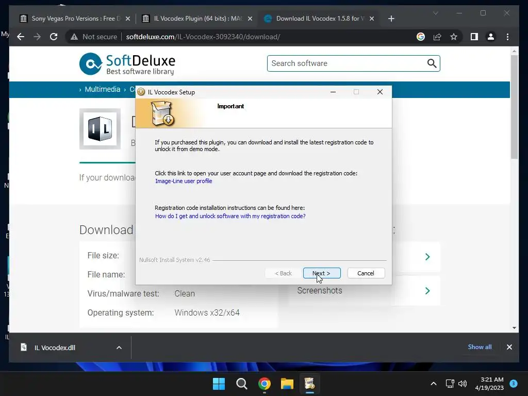
Task: Close the Sony Vegas Pro Versions tab
Action: (128, 19)
